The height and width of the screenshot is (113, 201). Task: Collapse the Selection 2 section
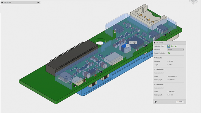click(155, 85)
